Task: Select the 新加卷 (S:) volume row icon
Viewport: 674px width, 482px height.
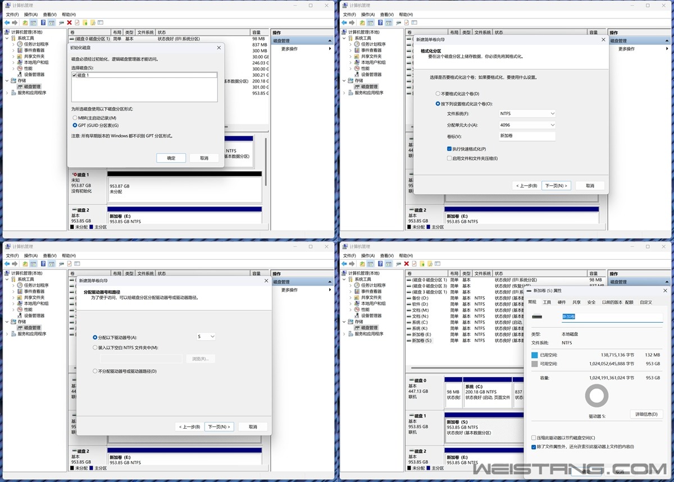Action: click(x=409, y=341)
